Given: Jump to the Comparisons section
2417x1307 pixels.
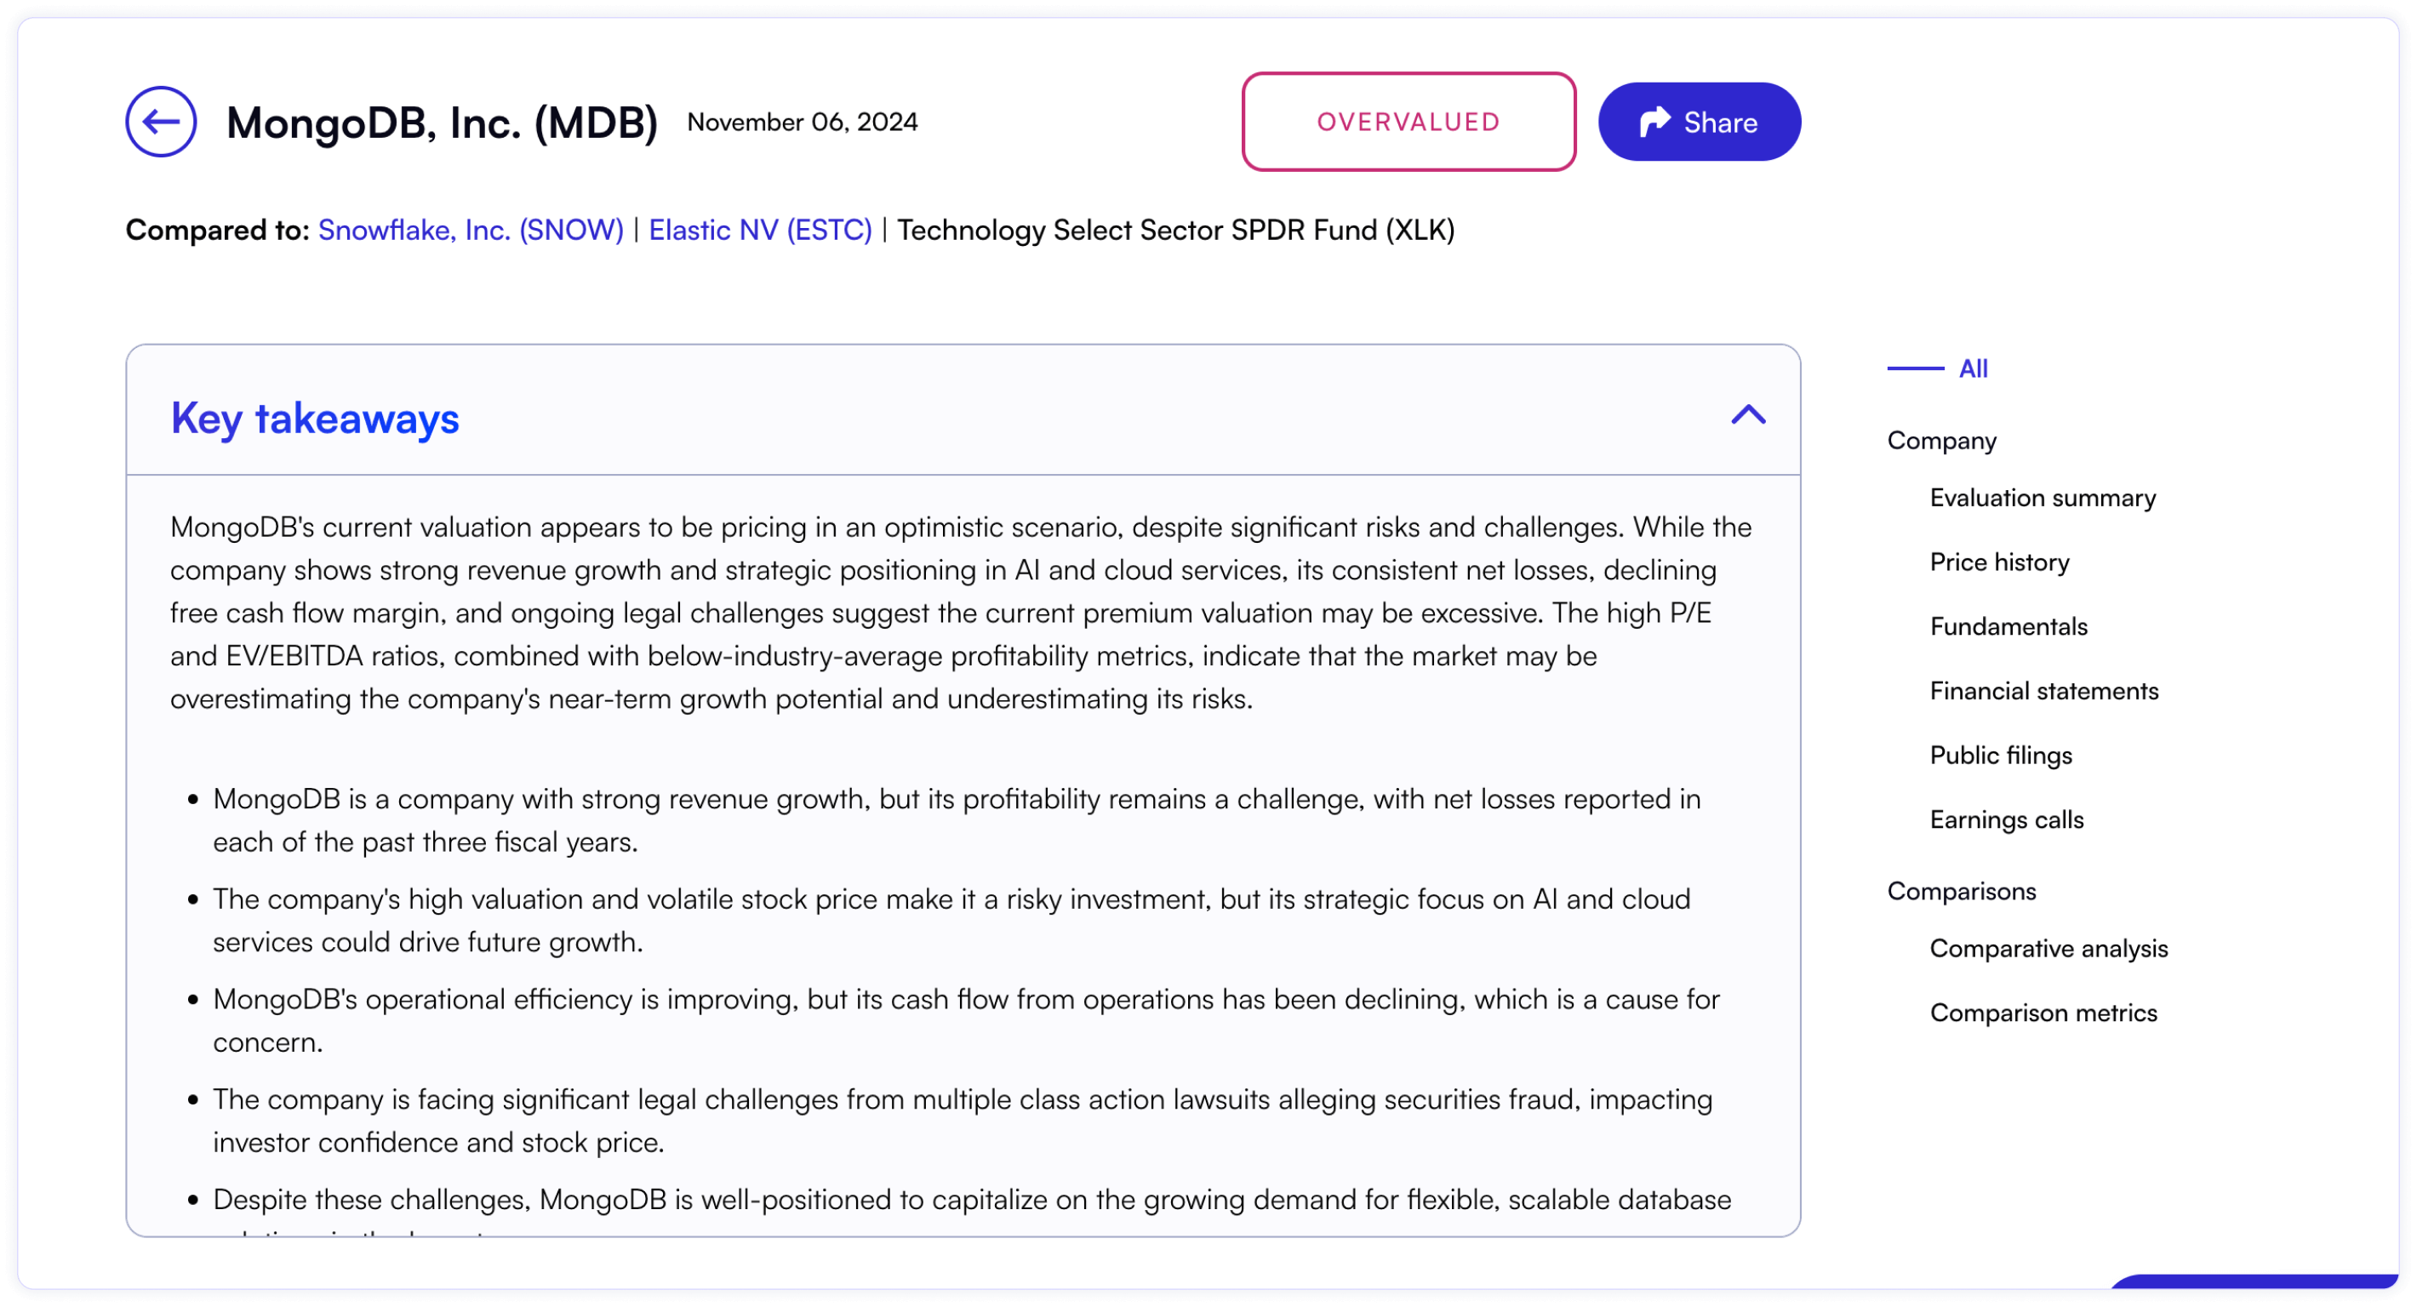Looking at the screenshot, I should point(1961,892).
